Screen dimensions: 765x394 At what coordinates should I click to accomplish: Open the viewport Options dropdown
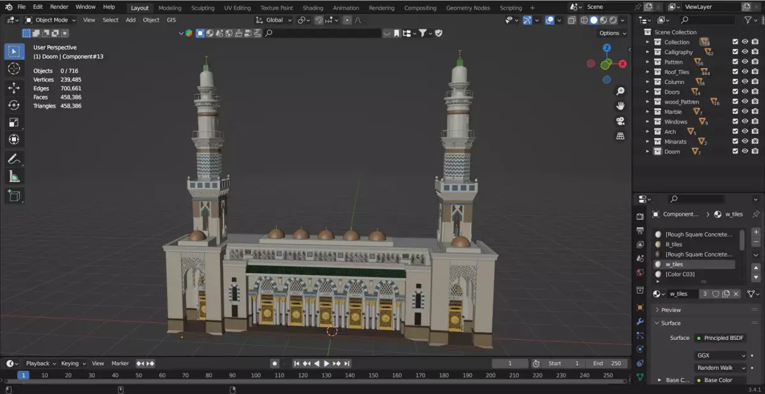tap(612, 33)
